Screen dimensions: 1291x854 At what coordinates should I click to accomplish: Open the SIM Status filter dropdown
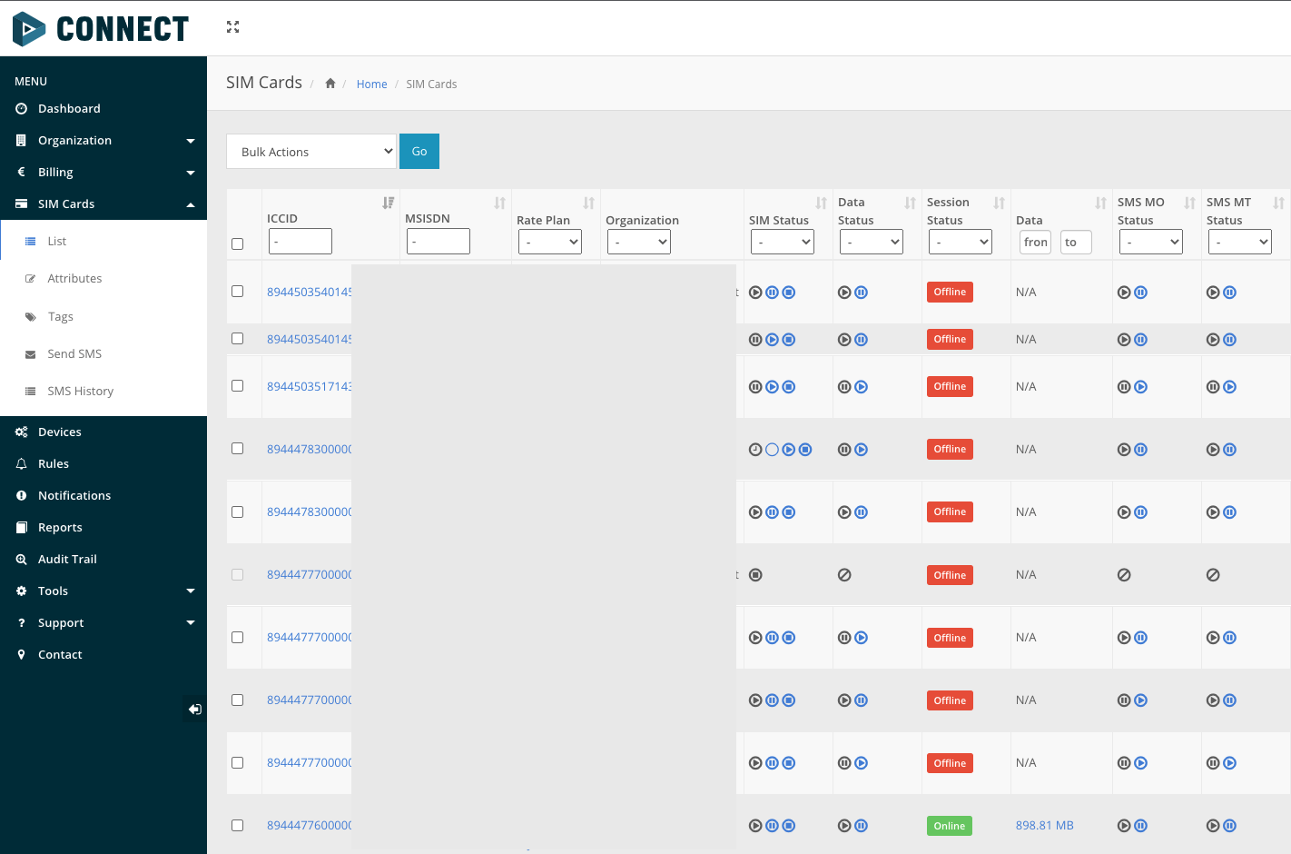tap(783, 242)
